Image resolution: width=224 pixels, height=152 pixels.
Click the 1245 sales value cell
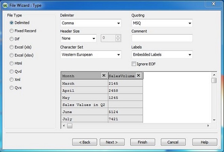(125, 97)
